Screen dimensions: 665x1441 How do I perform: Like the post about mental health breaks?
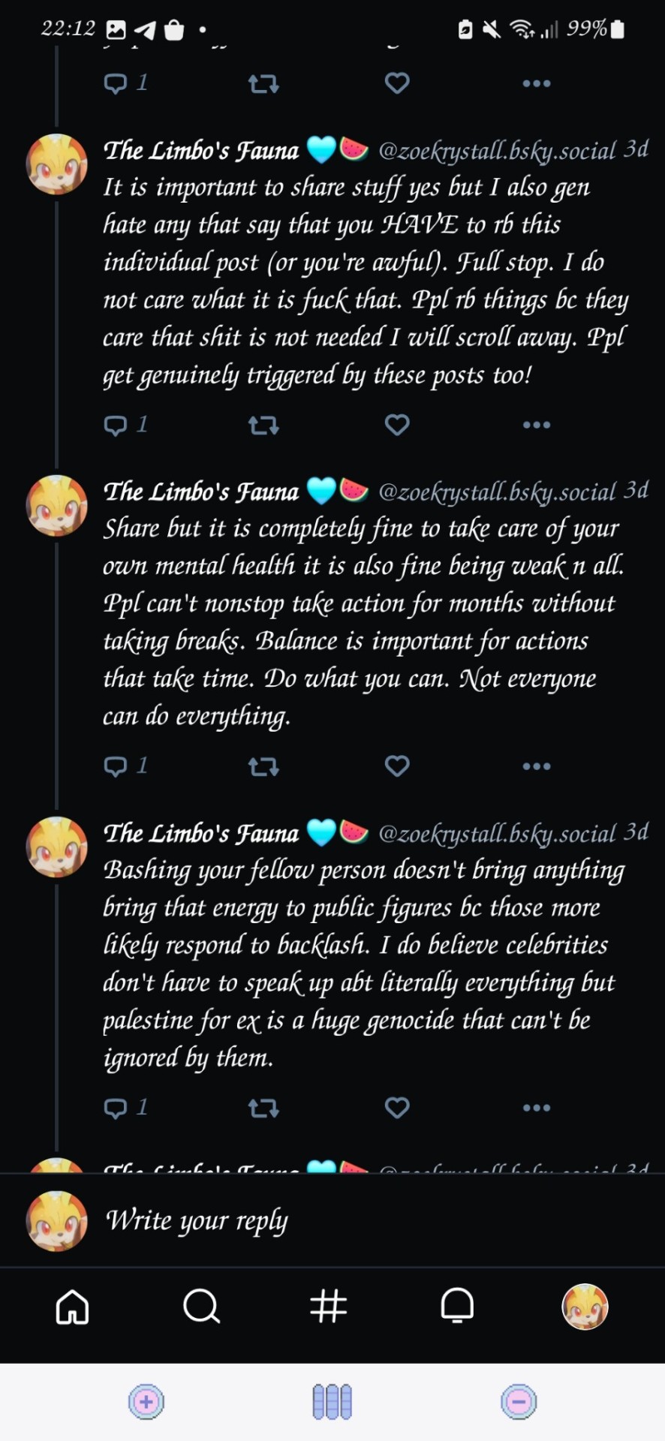(396, 766)
